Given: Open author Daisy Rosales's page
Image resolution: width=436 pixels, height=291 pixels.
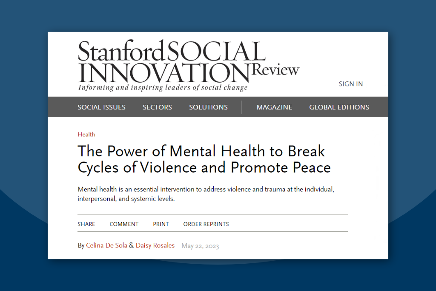Looking at the screenshot, I should [x=155, y=245].
